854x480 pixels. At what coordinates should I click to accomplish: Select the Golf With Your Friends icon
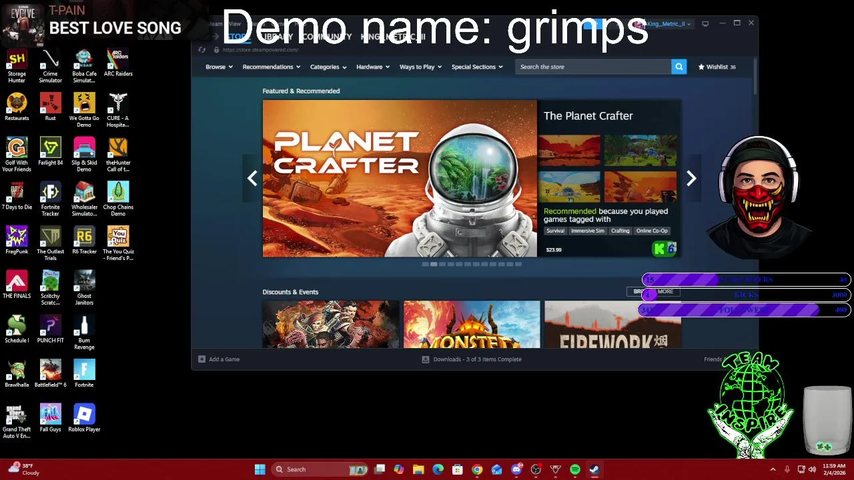point(17,155)
